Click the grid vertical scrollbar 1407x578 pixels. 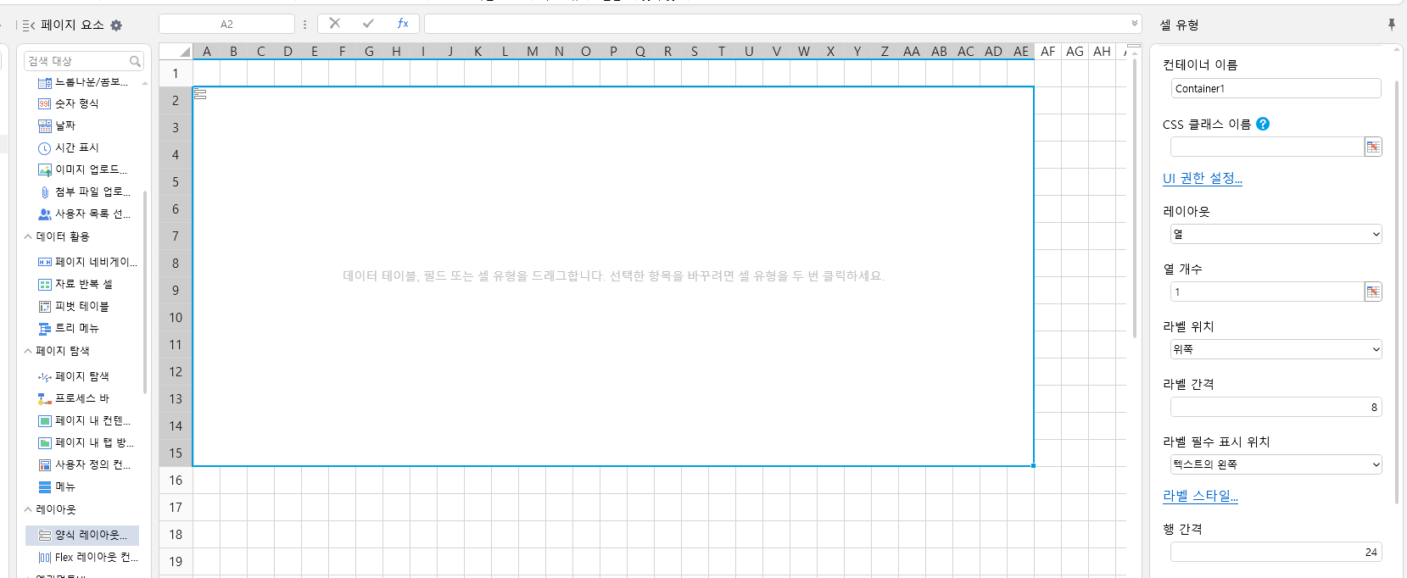[1135, 199]
